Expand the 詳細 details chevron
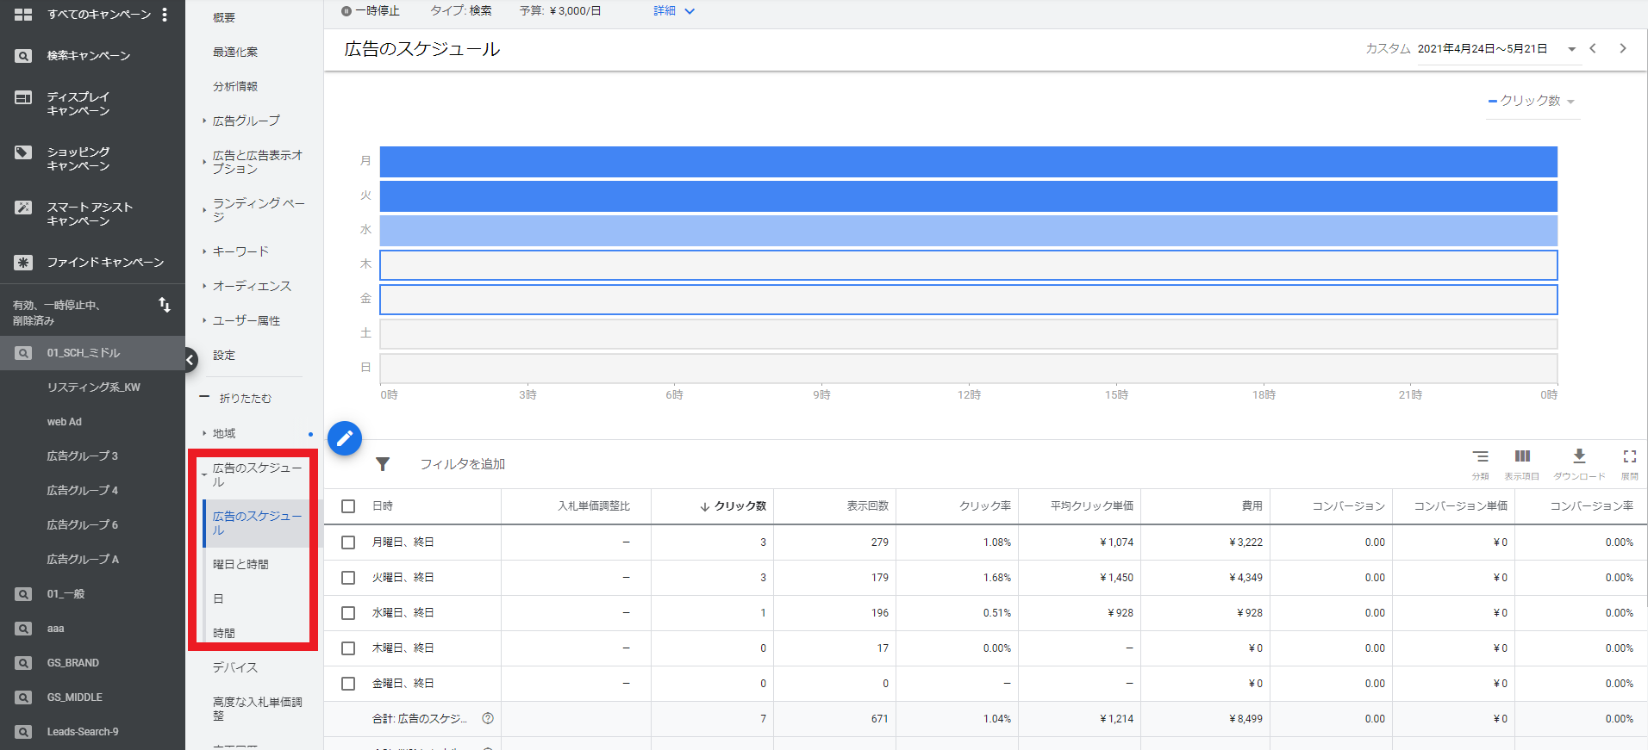This screenshot has height=750, width=1648. click(690, 11)
